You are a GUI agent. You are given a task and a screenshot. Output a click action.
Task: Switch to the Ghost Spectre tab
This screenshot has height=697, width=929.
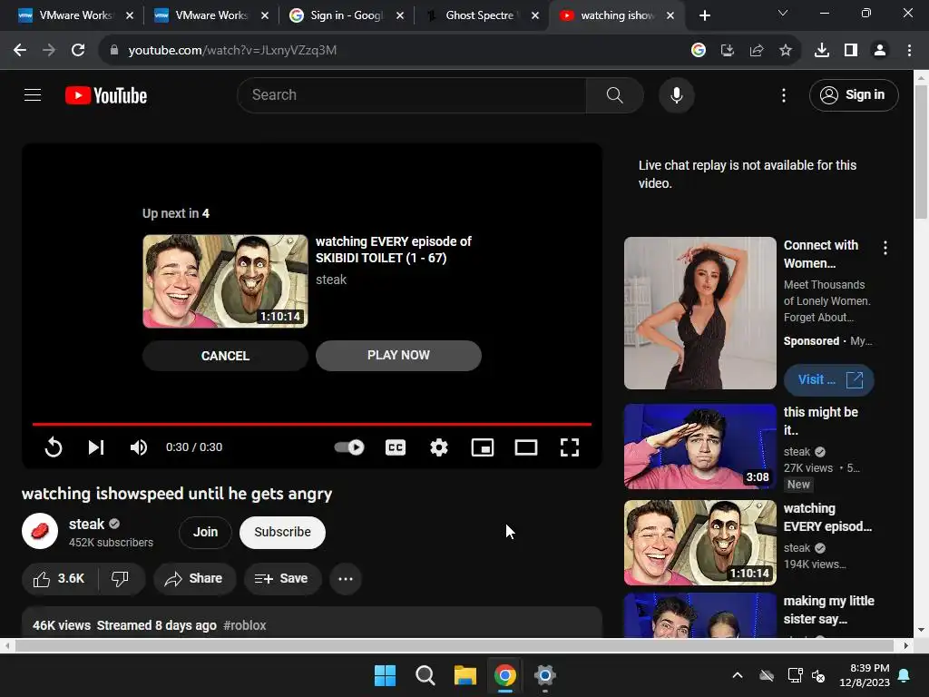pos(479,15)
